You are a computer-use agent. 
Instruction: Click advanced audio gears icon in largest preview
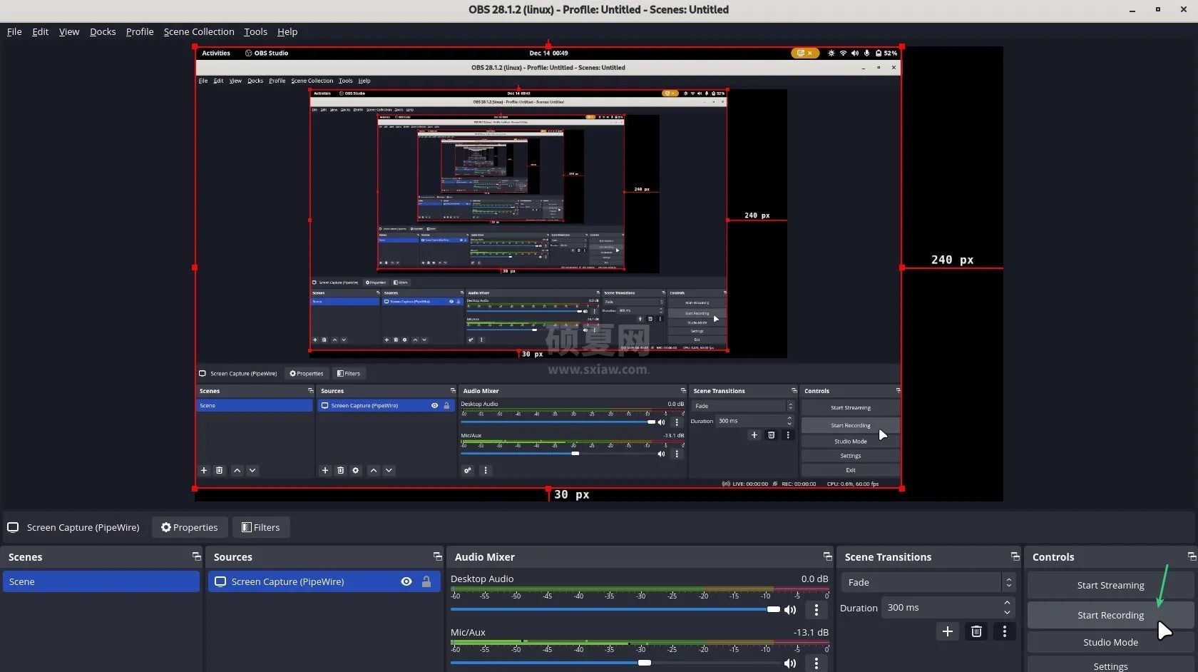coord(468,470)
